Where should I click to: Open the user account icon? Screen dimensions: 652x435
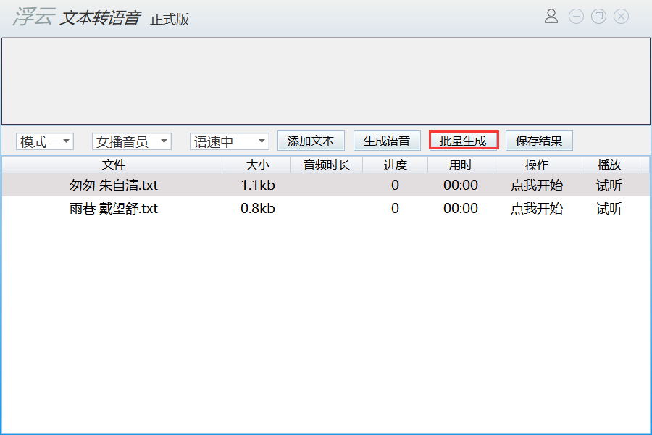click(551, 16)
